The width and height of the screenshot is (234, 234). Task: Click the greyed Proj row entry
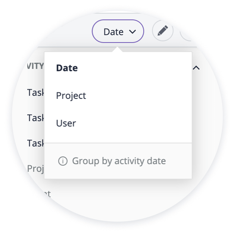(x=36, y=169)
